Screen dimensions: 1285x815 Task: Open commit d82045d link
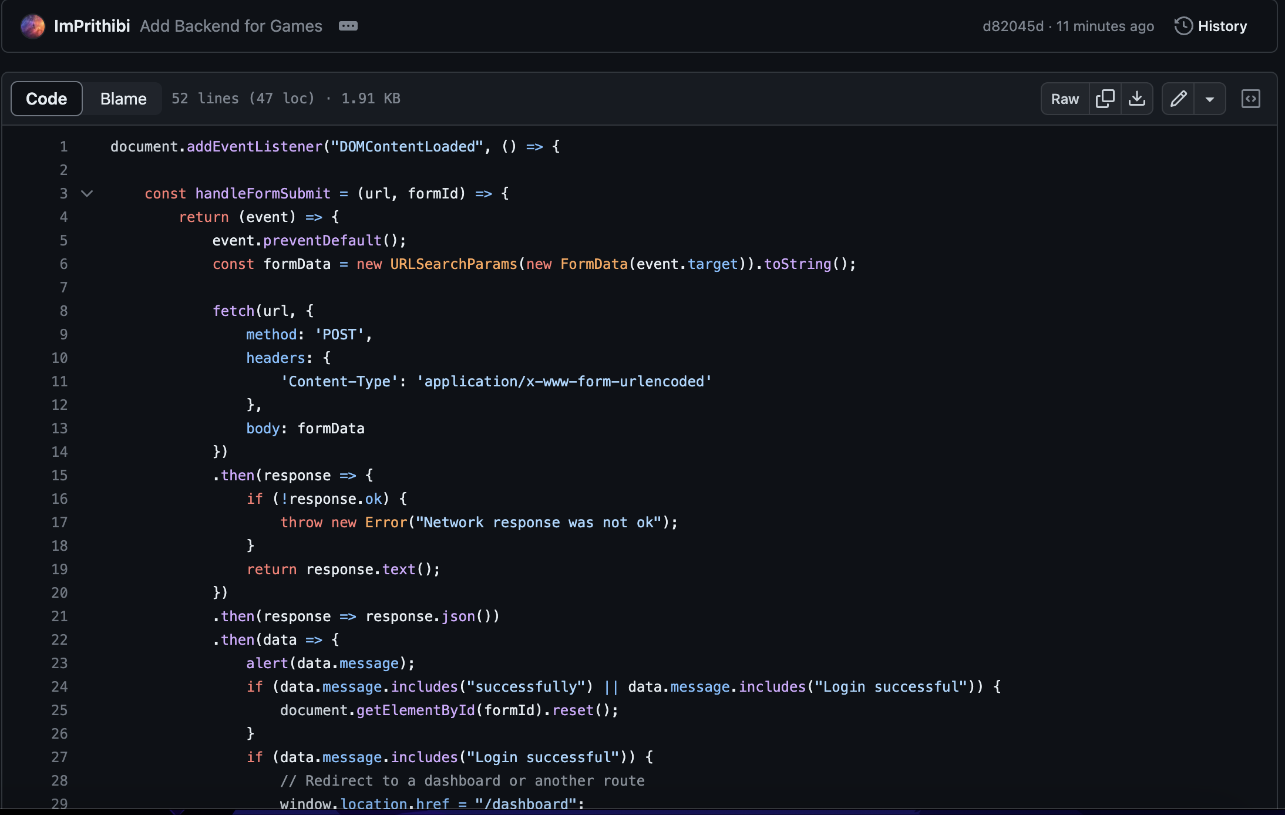pyautogui.click(x=1012, y=26)
